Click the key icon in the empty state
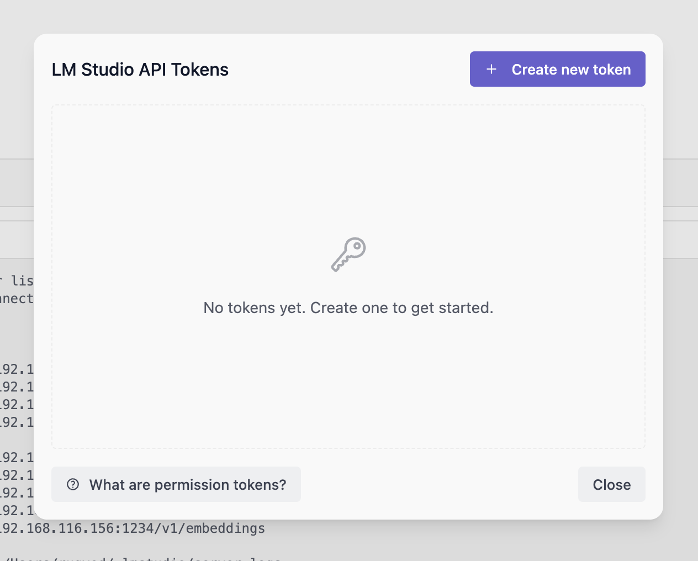The image size is (698, 561). tap(348, 255)
